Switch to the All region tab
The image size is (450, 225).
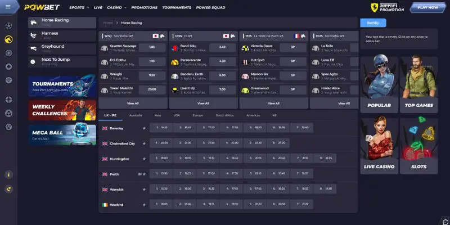pos(274,115)
